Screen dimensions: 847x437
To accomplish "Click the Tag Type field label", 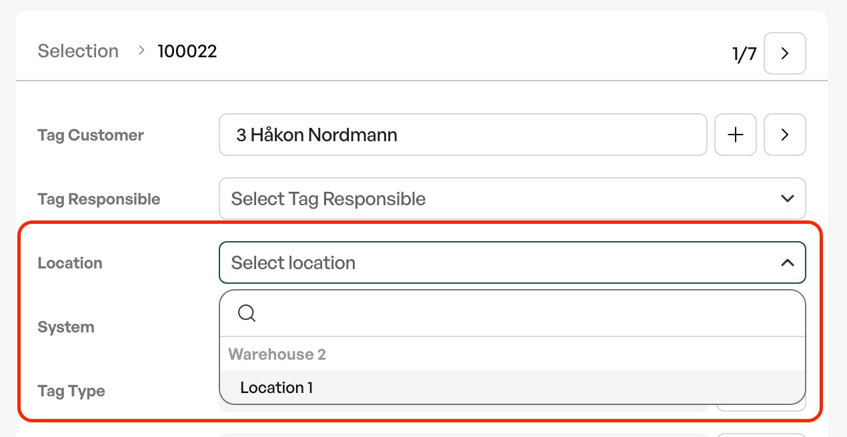I will pos(71,391).
